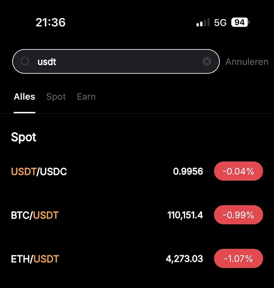Clear the search field text

[x=207, y=62]
